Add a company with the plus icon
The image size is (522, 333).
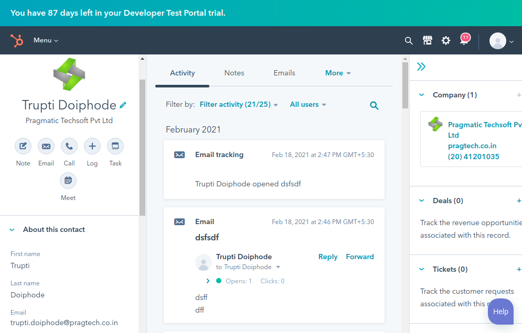click(519, 95)
